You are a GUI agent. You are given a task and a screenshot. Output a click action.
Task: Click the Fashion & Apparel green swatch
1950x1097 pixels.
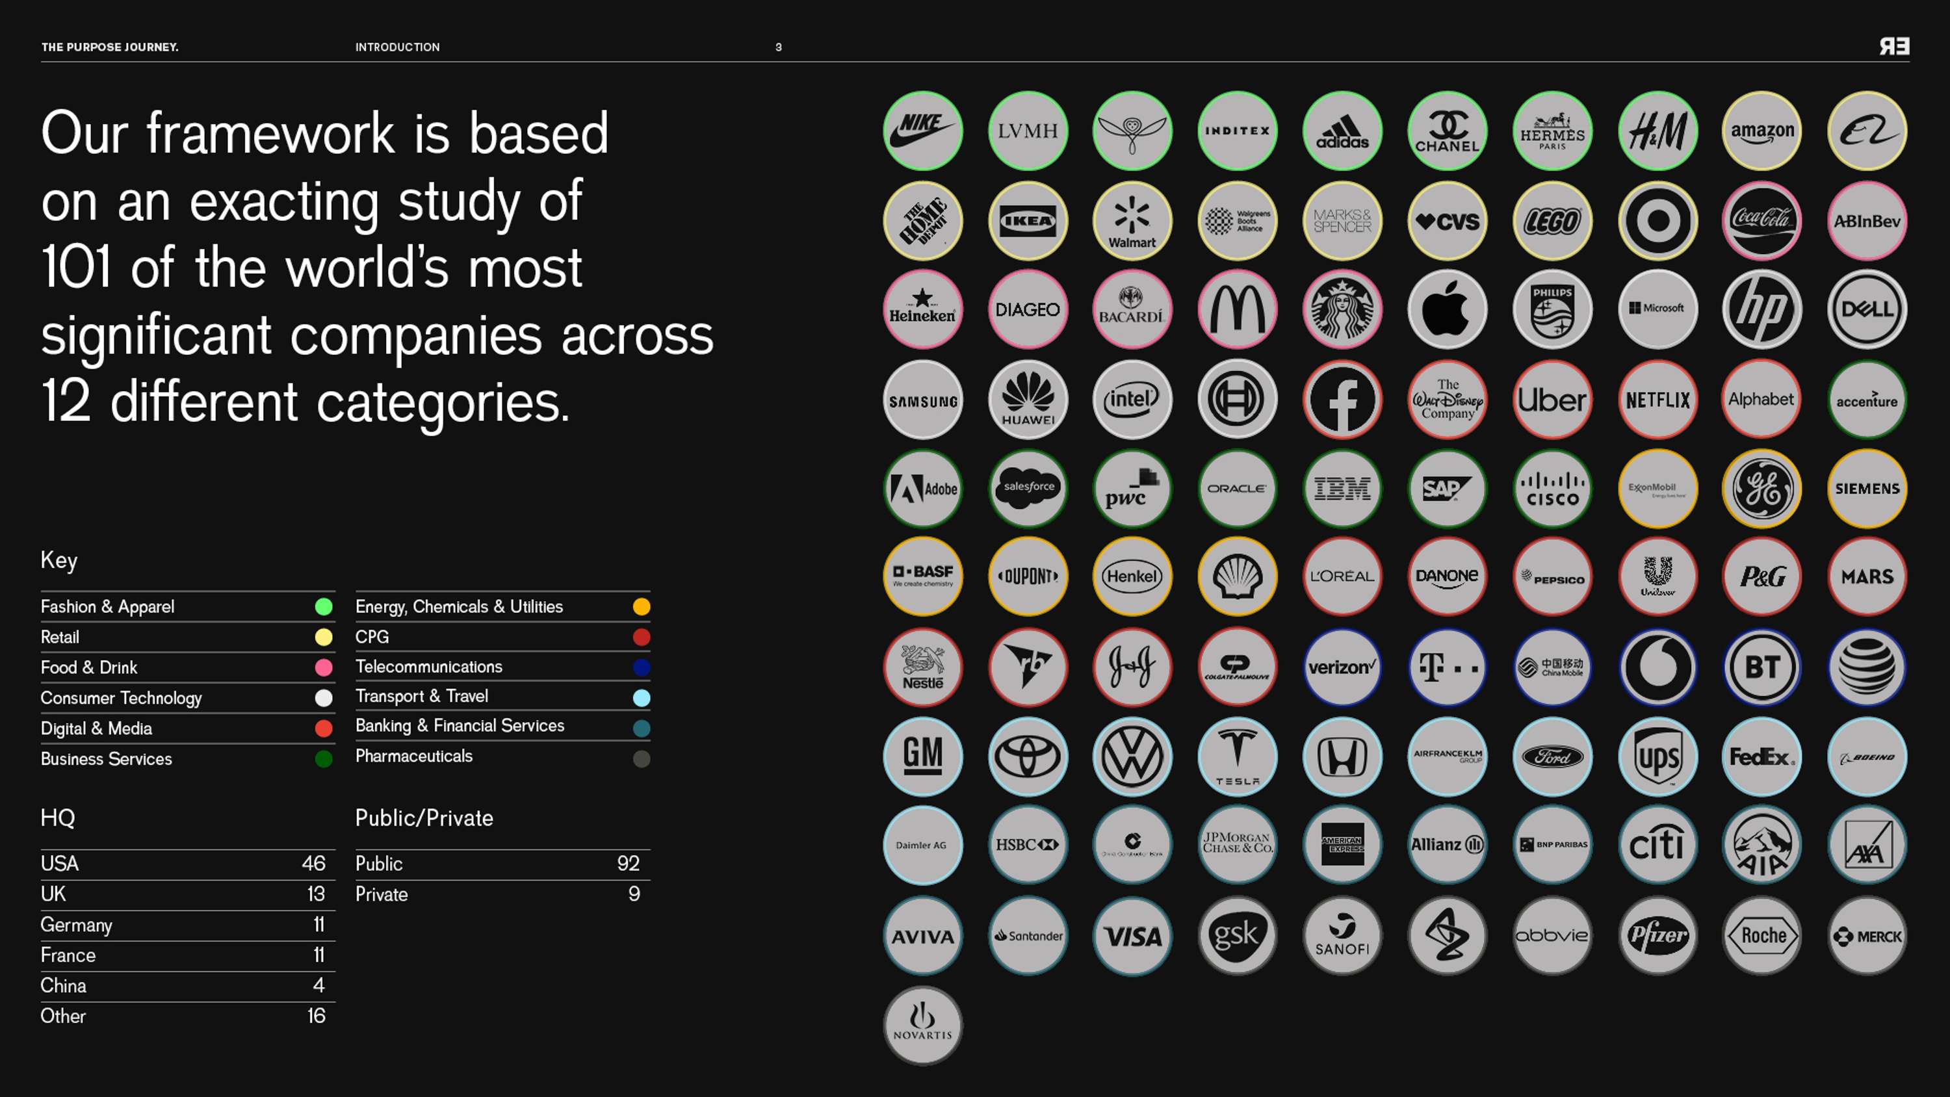click(323, 606)
